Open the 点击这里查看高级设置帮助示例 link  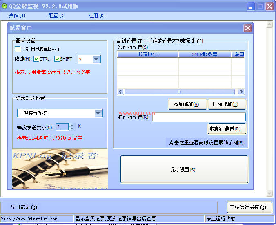[x=206, y=143]
